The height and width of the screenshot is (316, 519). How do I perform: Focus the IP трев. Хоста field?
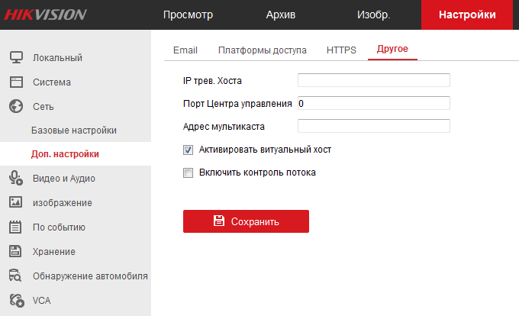pyautogui.click(x=374, y=80)
